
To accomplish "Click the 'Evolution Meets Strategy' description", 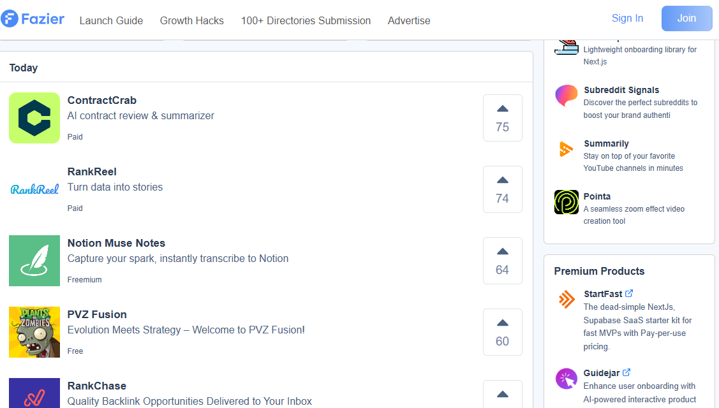I will tap(186, 330).
